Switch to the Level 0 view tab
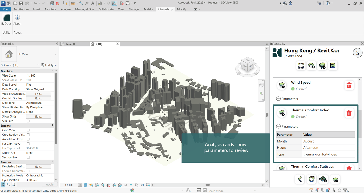The width and height of the screenshot is (364, 193). 70,44
